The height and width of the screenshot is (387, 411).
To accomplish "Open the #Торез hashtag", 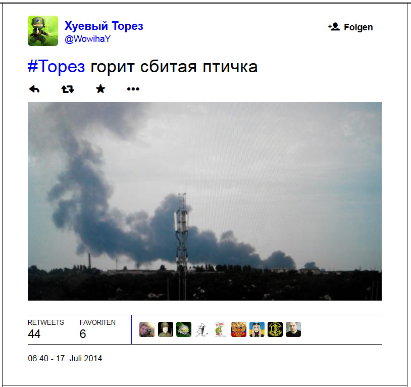I will coord(57,66).
